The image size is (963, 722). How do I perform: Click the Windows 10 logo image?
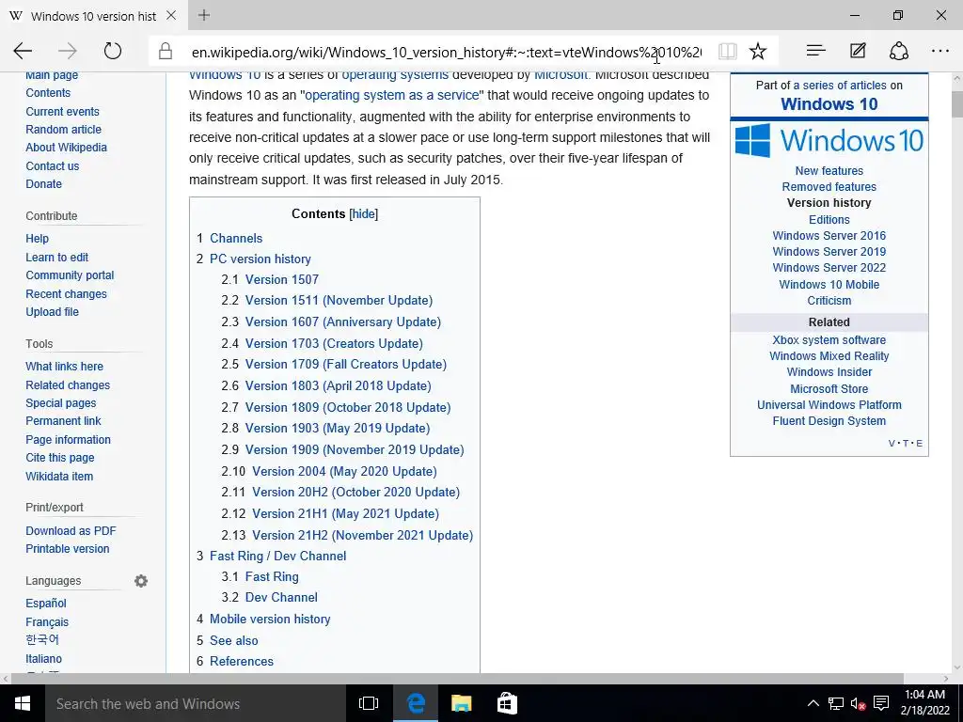829,141
